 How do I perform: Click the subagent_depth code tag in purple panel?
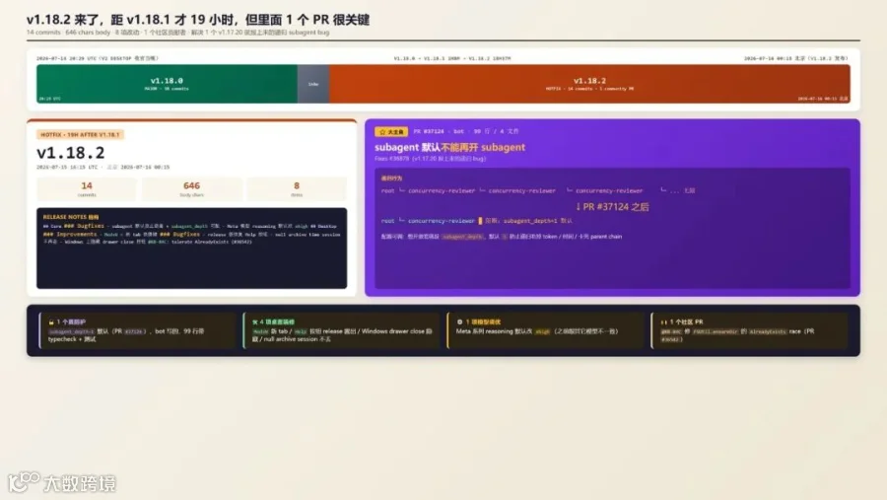(462, 237)
